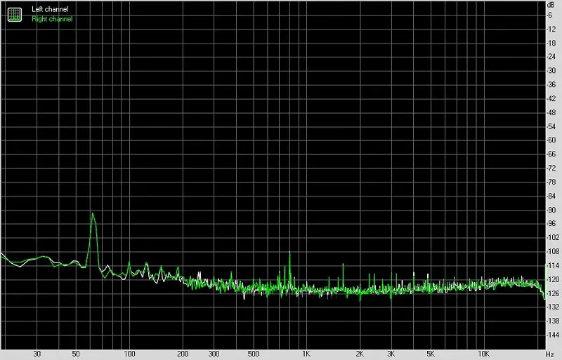Screen dimensions: 562x360
Task: Click the spectrum graph icon in top-left corner
Action: [x=15, y=14]
